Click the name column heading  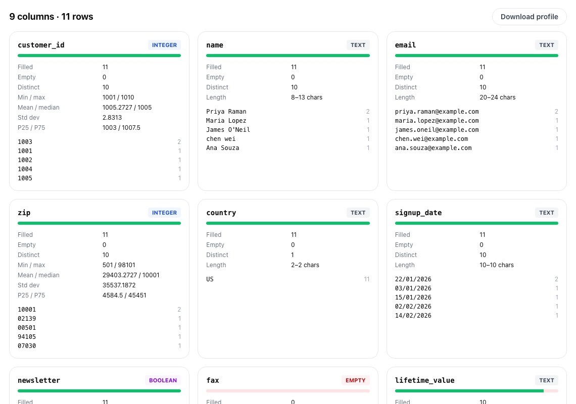coord(215,45)
